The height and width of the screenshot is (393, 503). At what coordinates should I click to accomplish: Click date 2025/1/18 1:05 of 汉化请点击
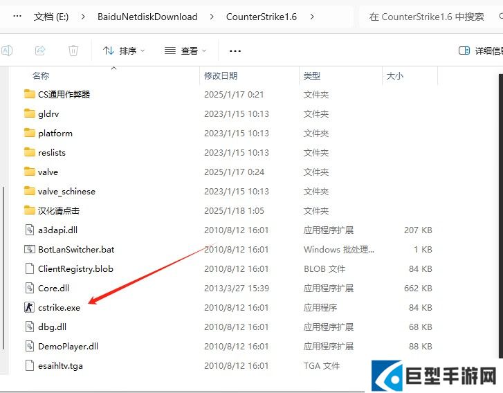click(234, 211)
